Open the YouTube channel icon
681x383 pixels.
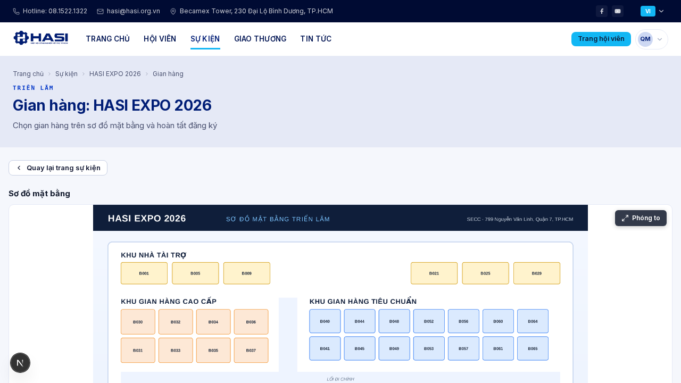(x=618, y=11)
